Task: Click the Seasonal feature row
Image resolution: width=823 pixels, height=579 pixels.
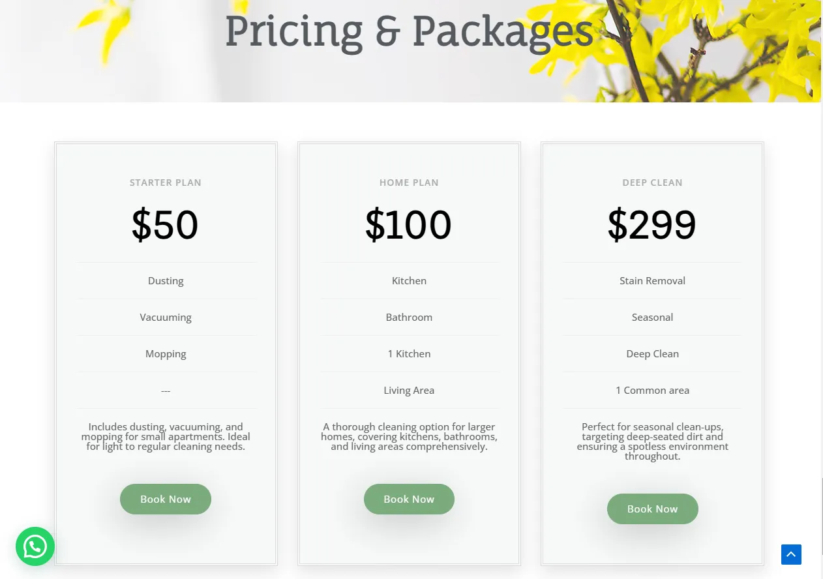Action: point(652,318)
